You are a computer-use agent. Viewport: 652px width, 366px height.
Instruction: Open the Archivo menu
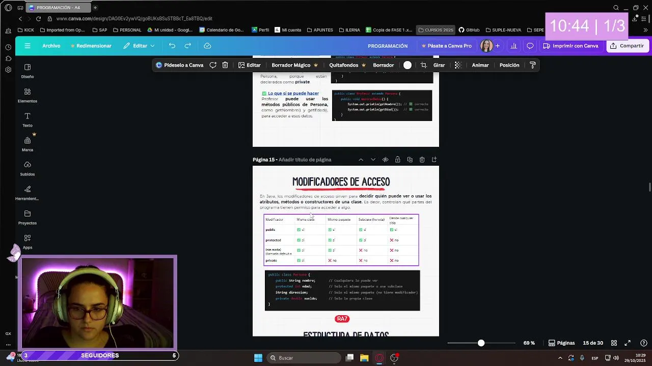51,46
